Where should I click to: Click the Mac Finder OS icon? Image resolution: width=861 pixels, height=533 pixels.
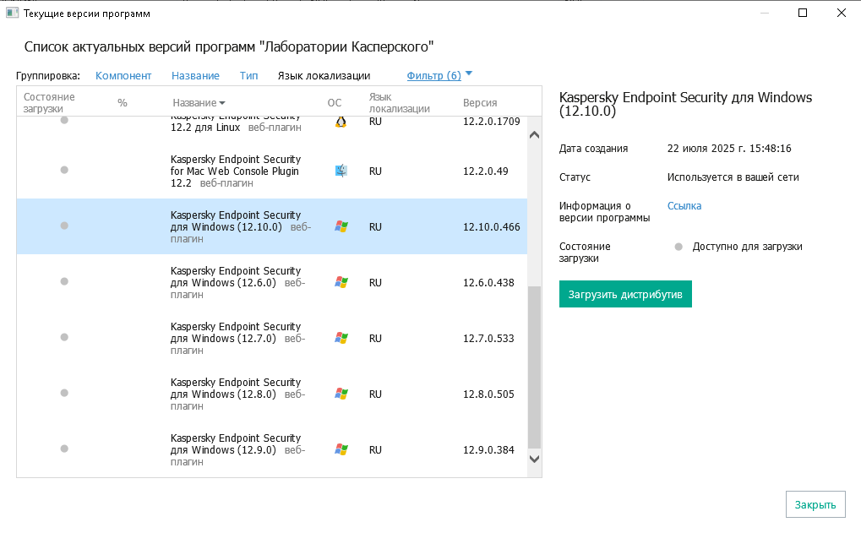(x=341, y=171)
